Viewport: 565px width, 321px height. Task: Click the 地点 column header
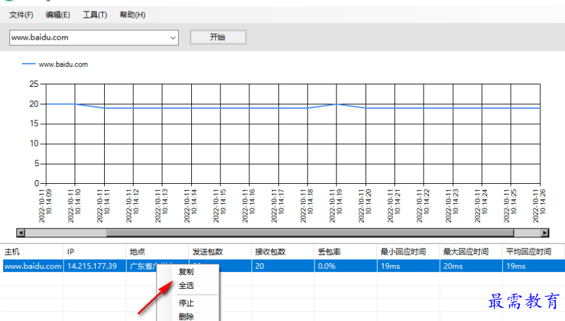157,252
